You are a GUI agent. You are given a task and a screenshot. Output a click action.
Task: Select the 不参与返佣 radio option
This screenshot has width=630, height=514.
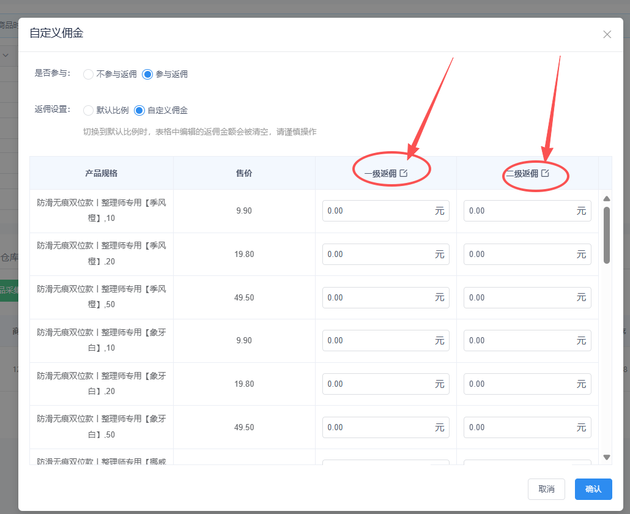coord(89,74)
